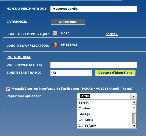Click the dropdown list scrollbar thumb

pyautogui.click(x=134, y=109)
